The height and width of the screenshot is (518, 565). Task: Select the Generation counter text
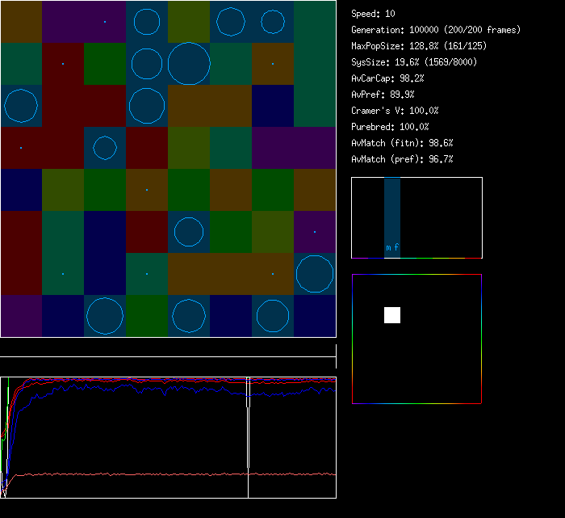436,30
